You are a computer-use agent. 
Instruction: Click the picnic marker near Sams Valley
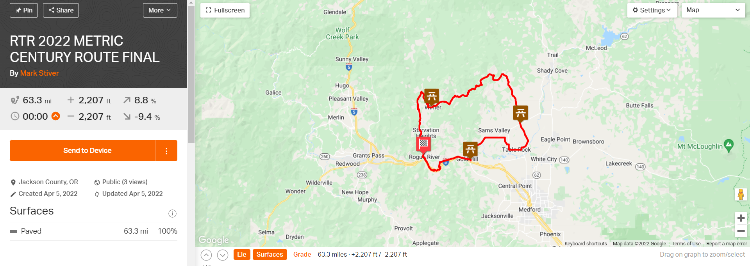520,113
